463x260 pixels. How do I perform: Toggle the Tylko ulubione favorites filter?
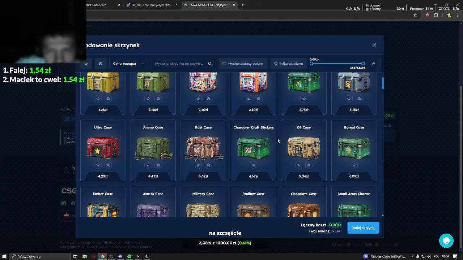(288, 64)
